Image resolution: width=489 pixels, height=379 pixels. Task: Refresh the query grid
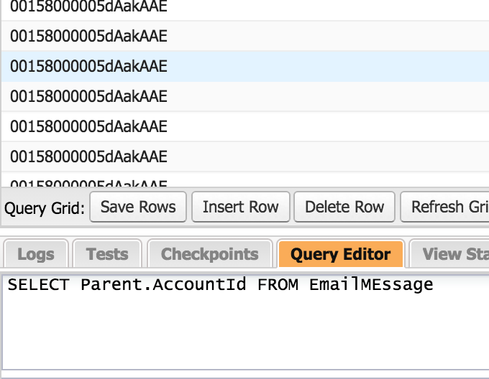pos(447,207)
